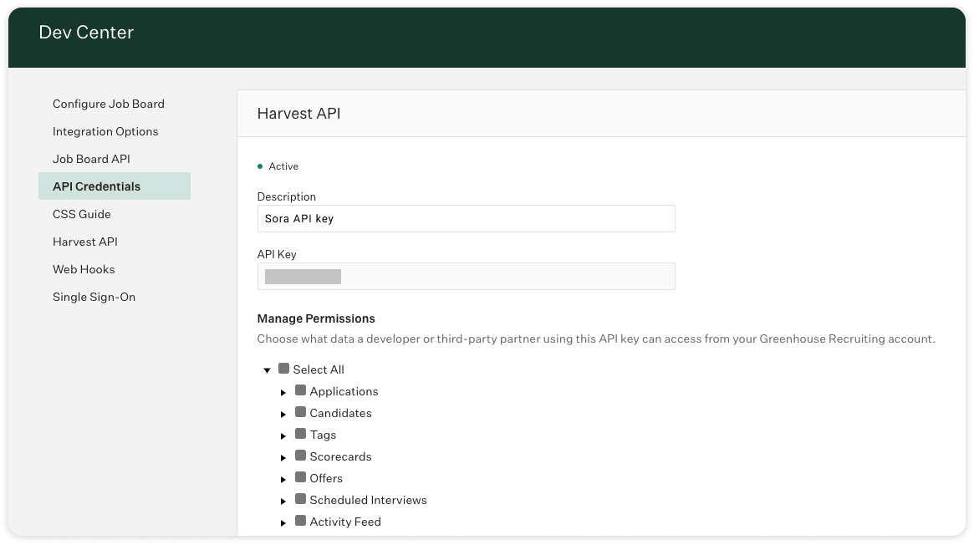This screenshot has height=545, width=974.
Task: Click the API Key field label
Action: 277,254
